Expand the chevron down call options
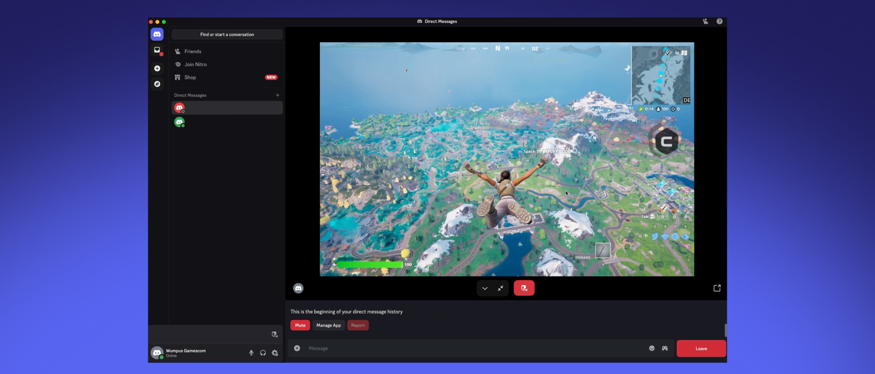 (485, 288)
